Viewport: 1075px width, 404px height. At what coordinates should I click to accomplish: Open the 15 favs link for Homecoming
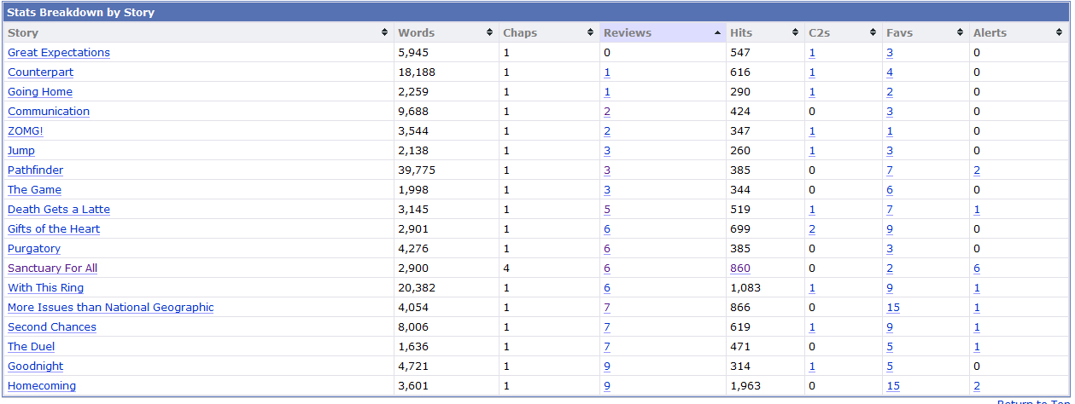point(893,386)
